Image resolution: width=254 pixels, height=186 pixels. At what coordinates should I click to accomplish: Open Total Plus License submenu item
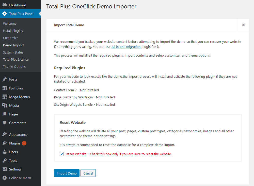click(x=16, y=59)
